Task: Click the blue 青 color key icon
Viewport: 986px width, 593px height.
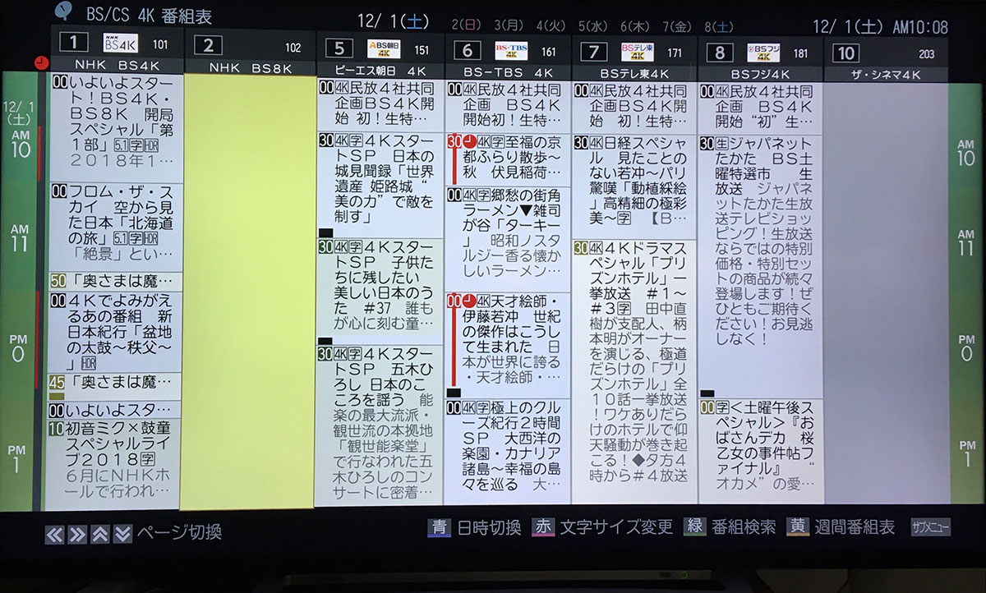Action: click(439, 527)
